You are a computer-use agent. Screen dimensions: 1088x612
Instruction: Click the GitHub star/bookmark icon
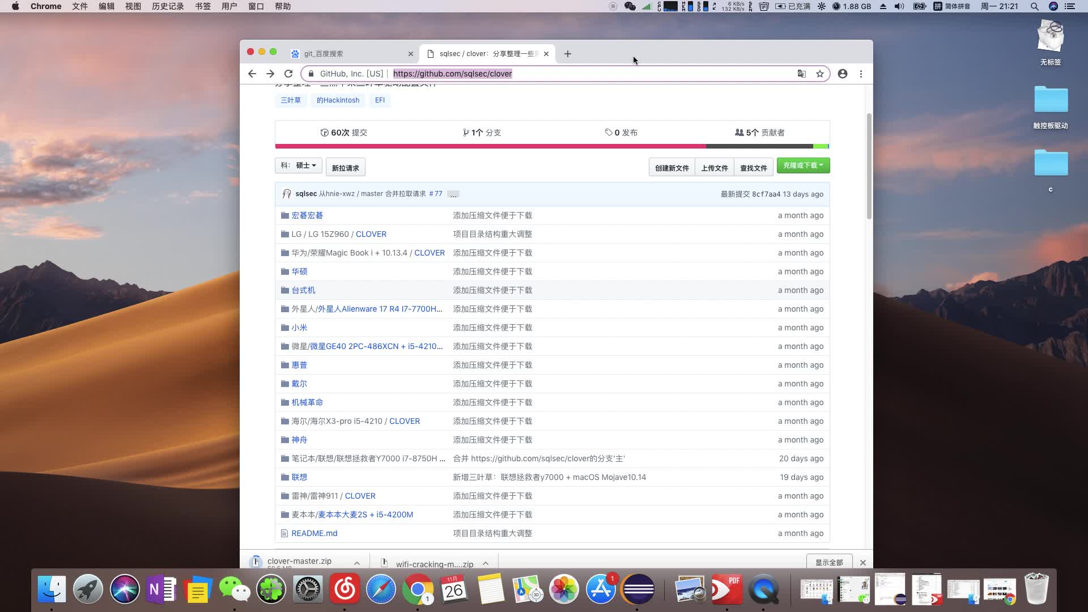820,73
